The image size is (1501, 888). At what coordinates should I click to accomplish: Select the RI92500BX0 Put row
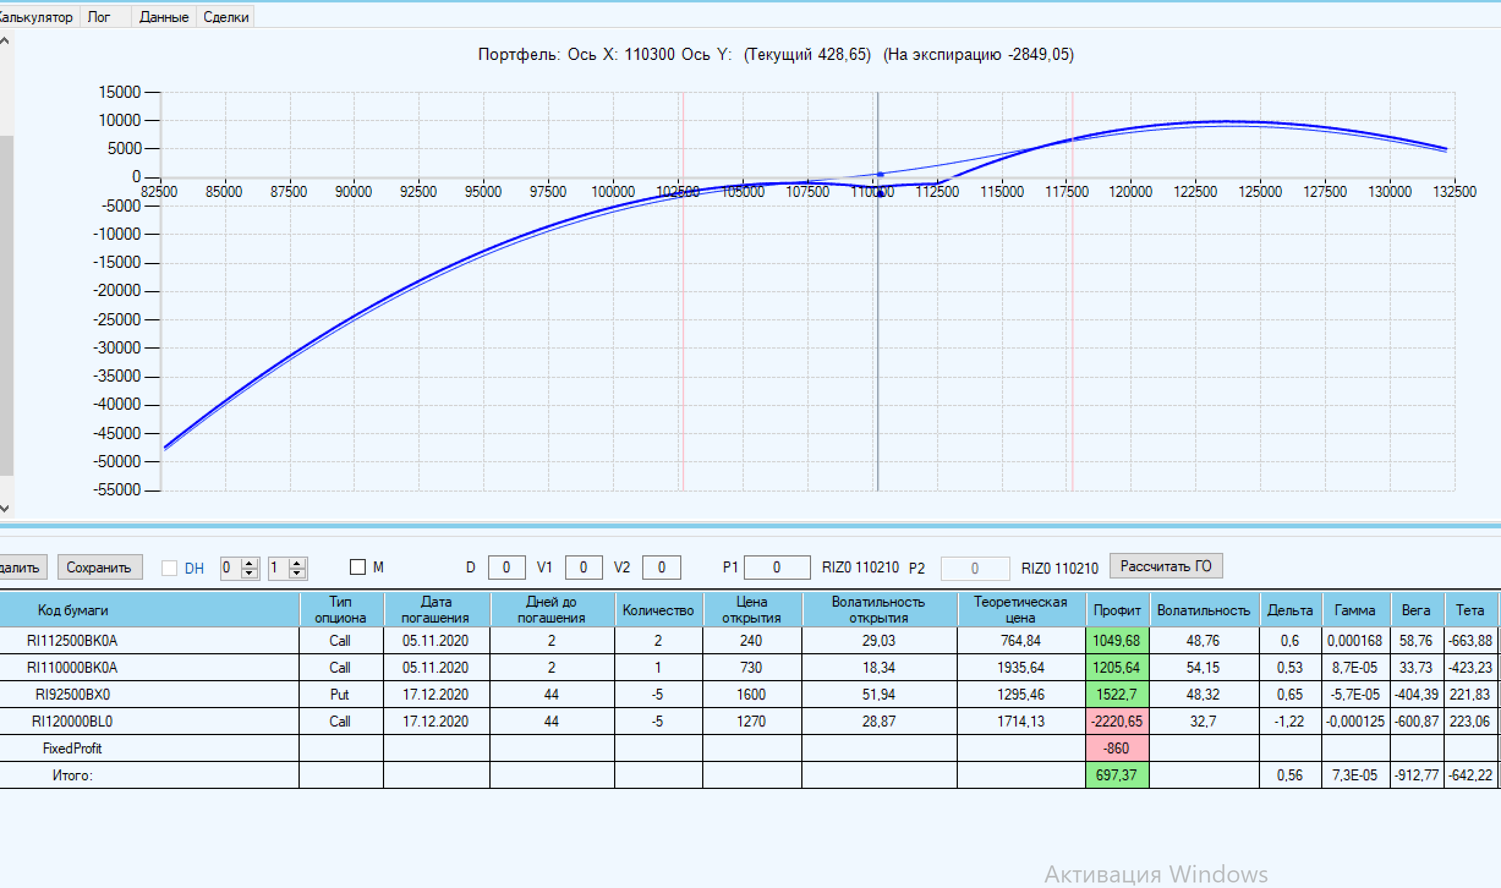click(x=72, y=695)
